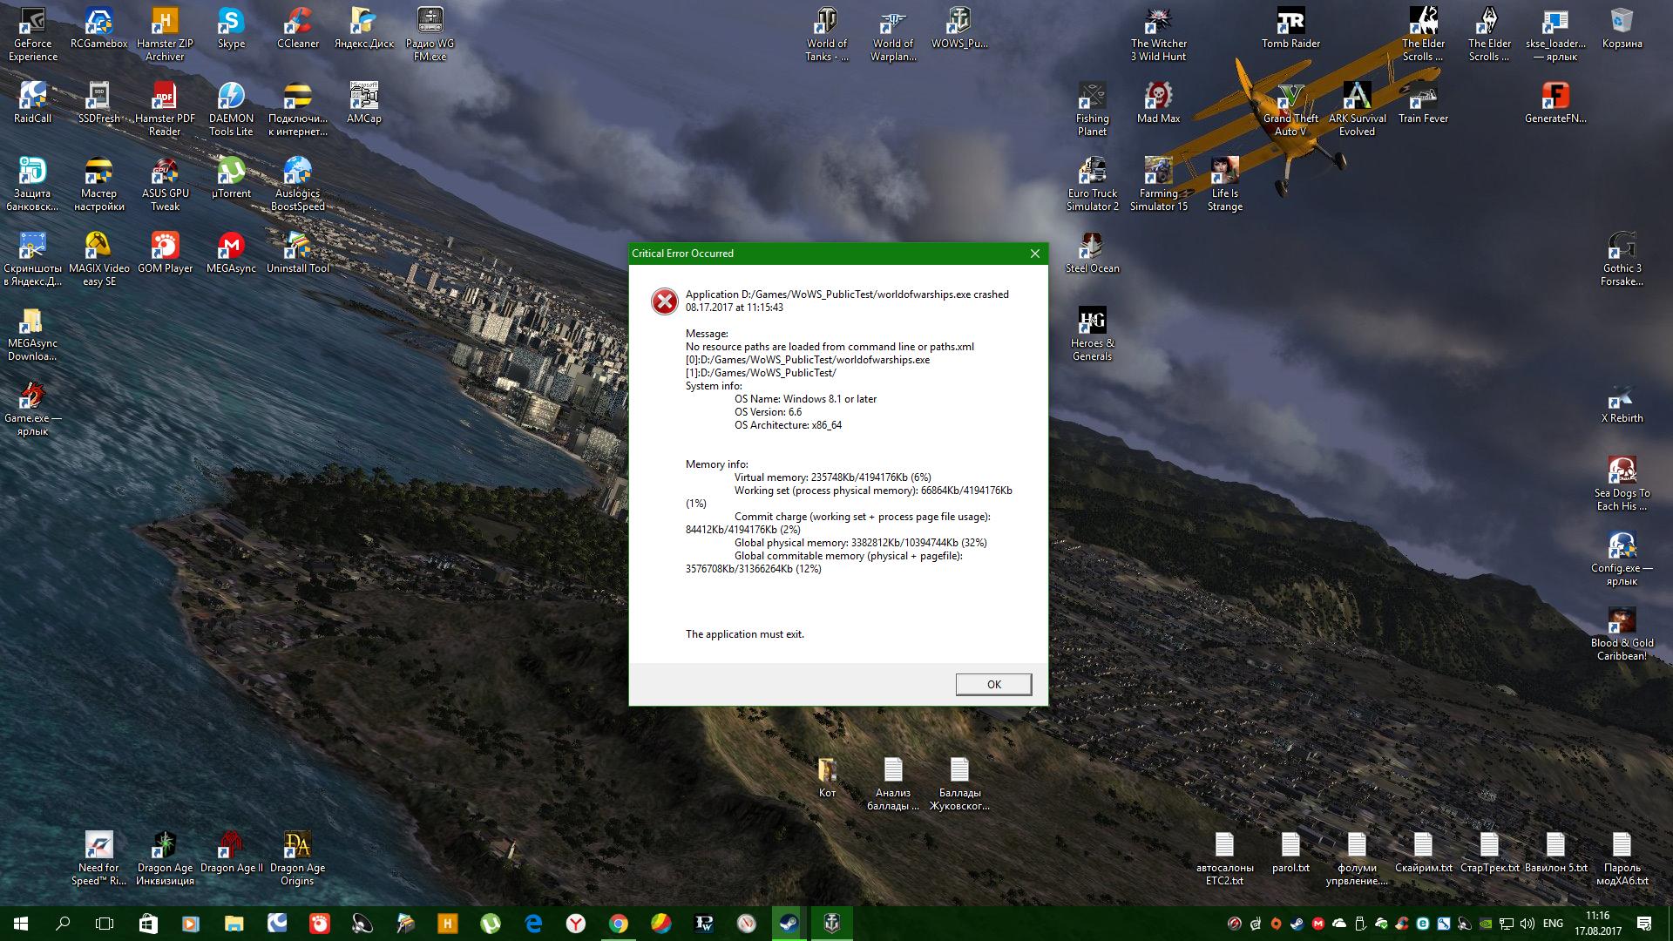Select the skse_loader shortcut icon
The width and height of the screenshot is (1673, 941).
(x=1555, y=35)
